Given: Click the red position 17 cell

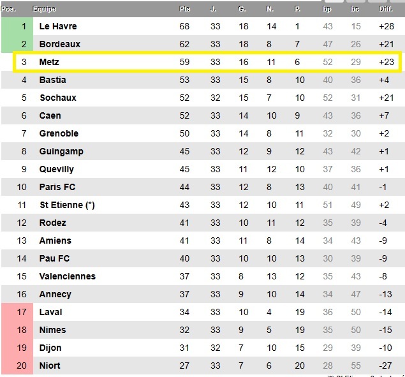Looking at the screenshot, I should click(24, 312).
